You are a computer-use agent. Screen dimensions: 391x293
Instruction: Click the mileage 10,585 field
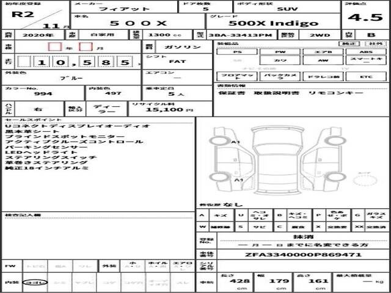[73, 62]
